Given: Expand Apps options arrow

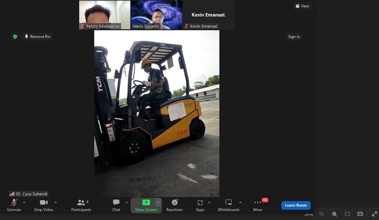Looking at the screenshot, I should tap(209, 202).
